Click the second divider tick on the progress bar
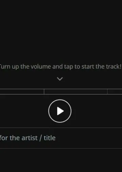 point(107,92)
